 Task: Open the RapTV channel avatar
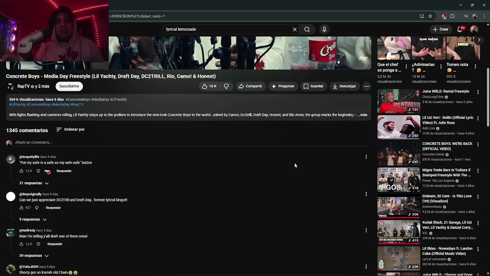click(x=11, y=86)
